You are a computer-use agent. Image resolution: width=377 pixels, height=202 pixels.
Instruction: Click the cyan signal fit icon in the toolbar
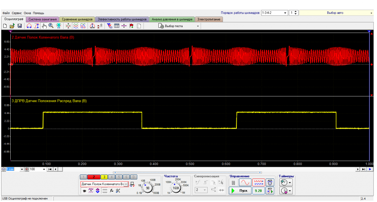click(59, 26)
